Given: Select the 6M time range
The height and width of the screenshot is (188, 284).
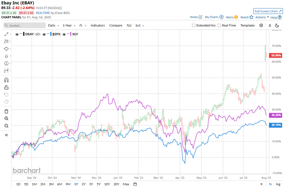Looking at the screenshot, I should tap(60, 184).
